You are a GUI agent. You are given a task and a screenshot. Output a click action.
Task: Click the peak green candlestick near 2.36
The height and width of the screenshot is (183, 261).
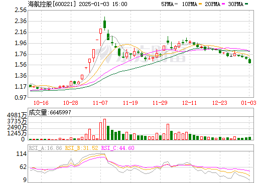pyautogui.click(x=105, y=24)
